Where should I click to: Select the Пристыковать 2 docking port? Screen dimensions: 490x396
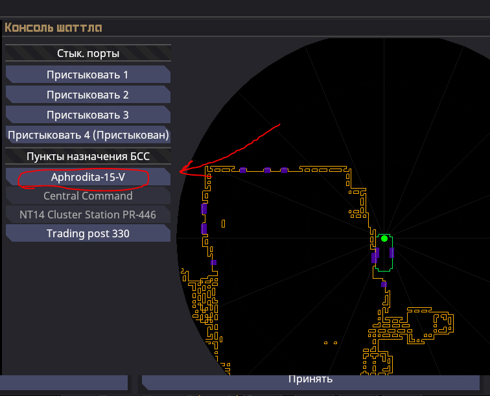(x=87, y=95)
